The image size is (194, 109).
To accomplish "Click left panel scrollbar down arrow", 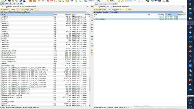I will 90,106.
